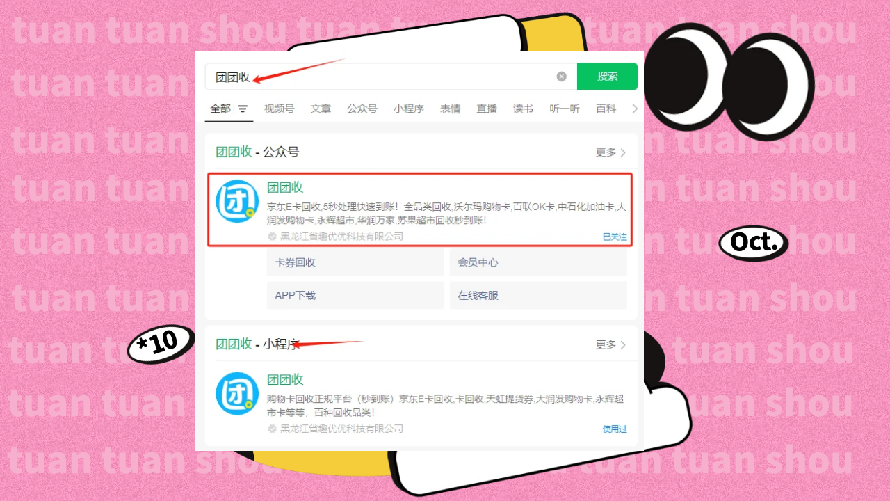Open 团团收 official account avatar icon
This screenshot has height=501, width=890.
tap(237, 201)
